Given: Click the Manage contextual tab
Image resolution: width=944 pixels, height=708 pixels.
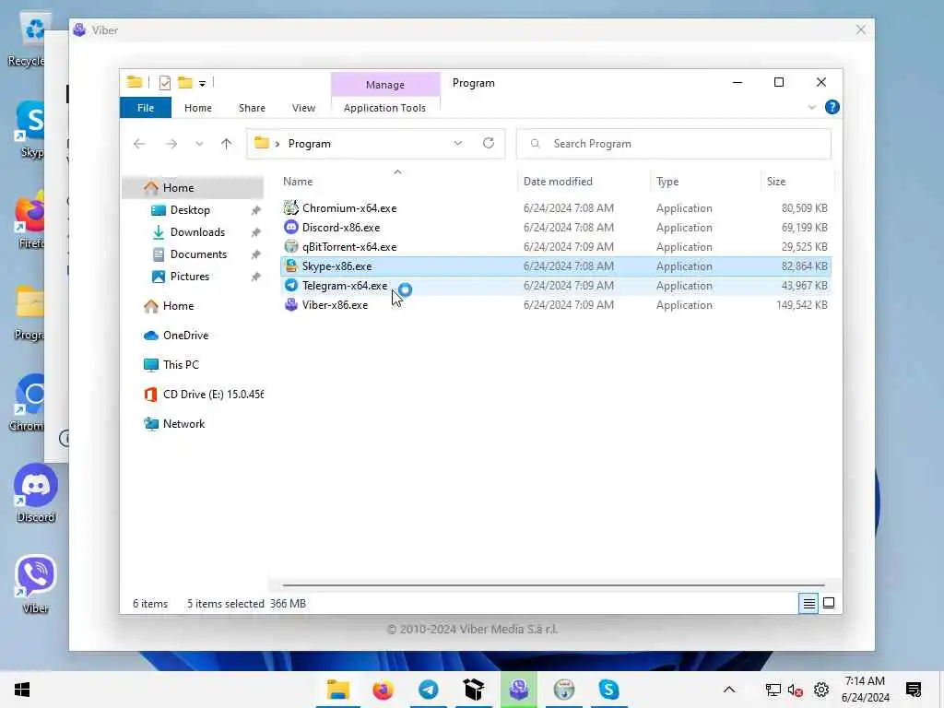Looking at the screenshot, I should point(385,84).
